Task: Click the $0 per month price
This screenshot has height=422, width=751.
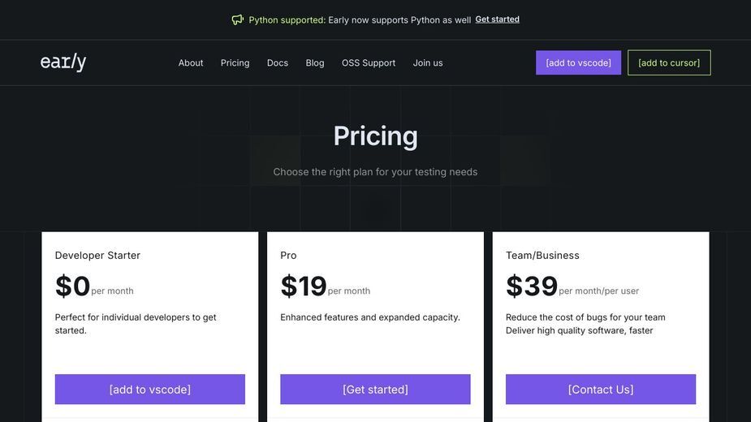Action: pyautogui.click(x=94, y=286)
